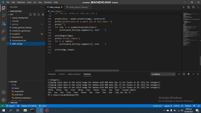Open the Terminal menu
This screenshot has width=201, height=113.
point(48,2)
